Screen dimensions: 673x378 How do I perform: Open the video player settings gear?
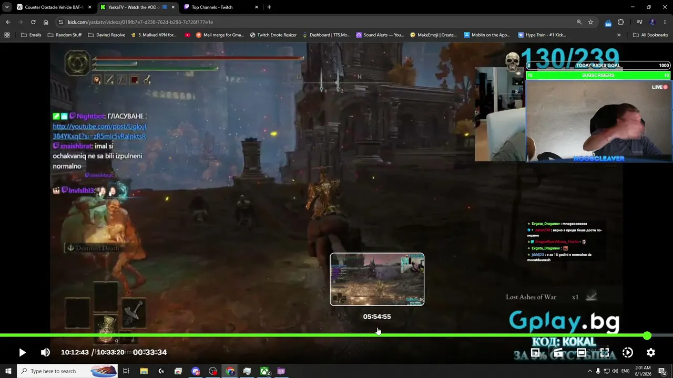[x=651, y=353]
